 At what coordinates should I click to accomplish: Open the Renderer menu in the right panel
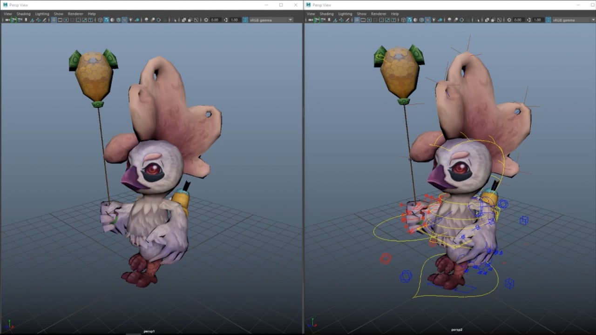(379, 14)
